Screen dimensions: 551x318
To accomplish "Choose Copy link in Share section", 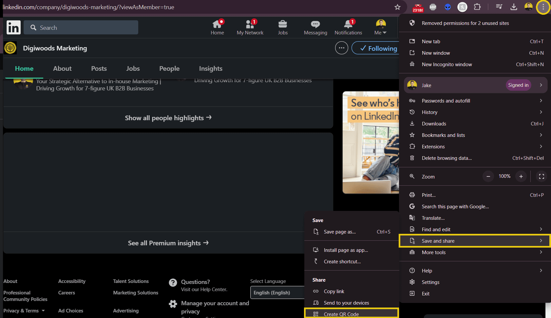I will (x=351, y=291).
